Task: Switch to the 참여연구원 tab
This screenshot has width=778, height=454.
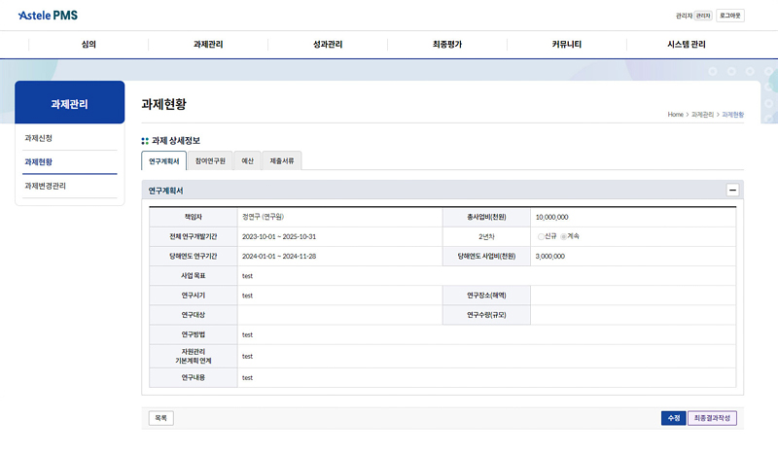Action: (210, 160)
